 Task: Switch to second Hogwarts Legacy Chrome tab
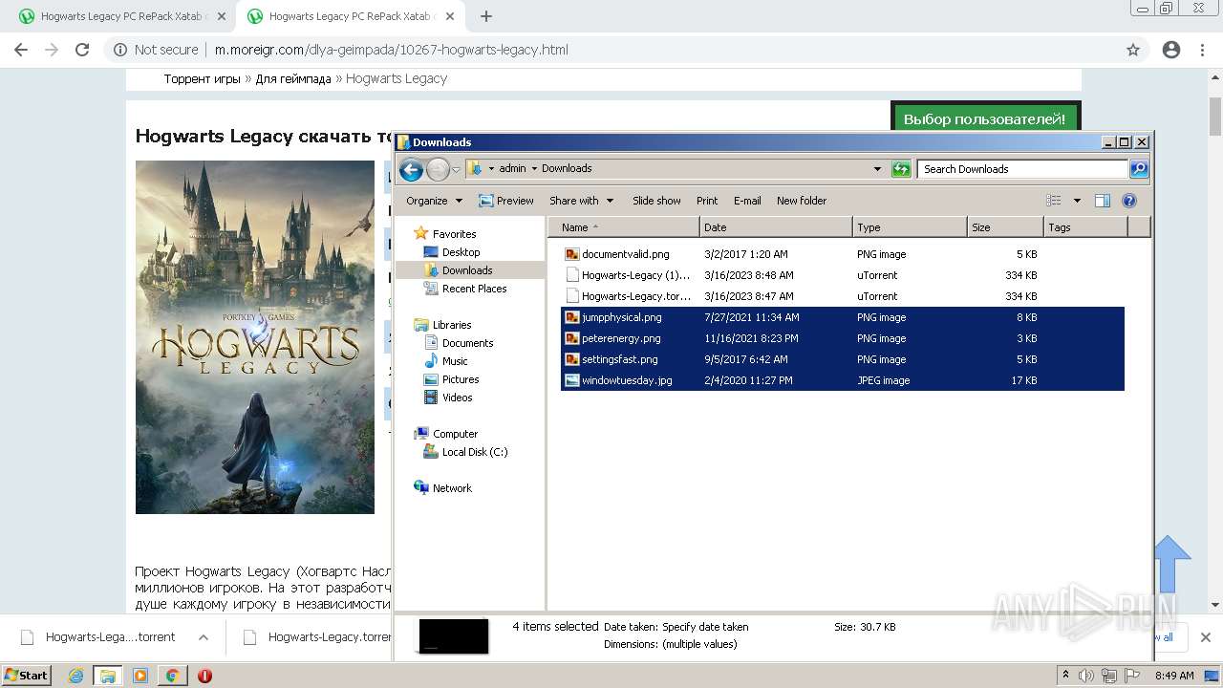coord(350,16)
